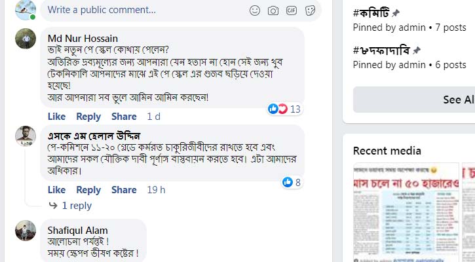Viewport: 475px width, 262px height.
Task: Open the GIF picker in comment box
Action: [292, 10]
